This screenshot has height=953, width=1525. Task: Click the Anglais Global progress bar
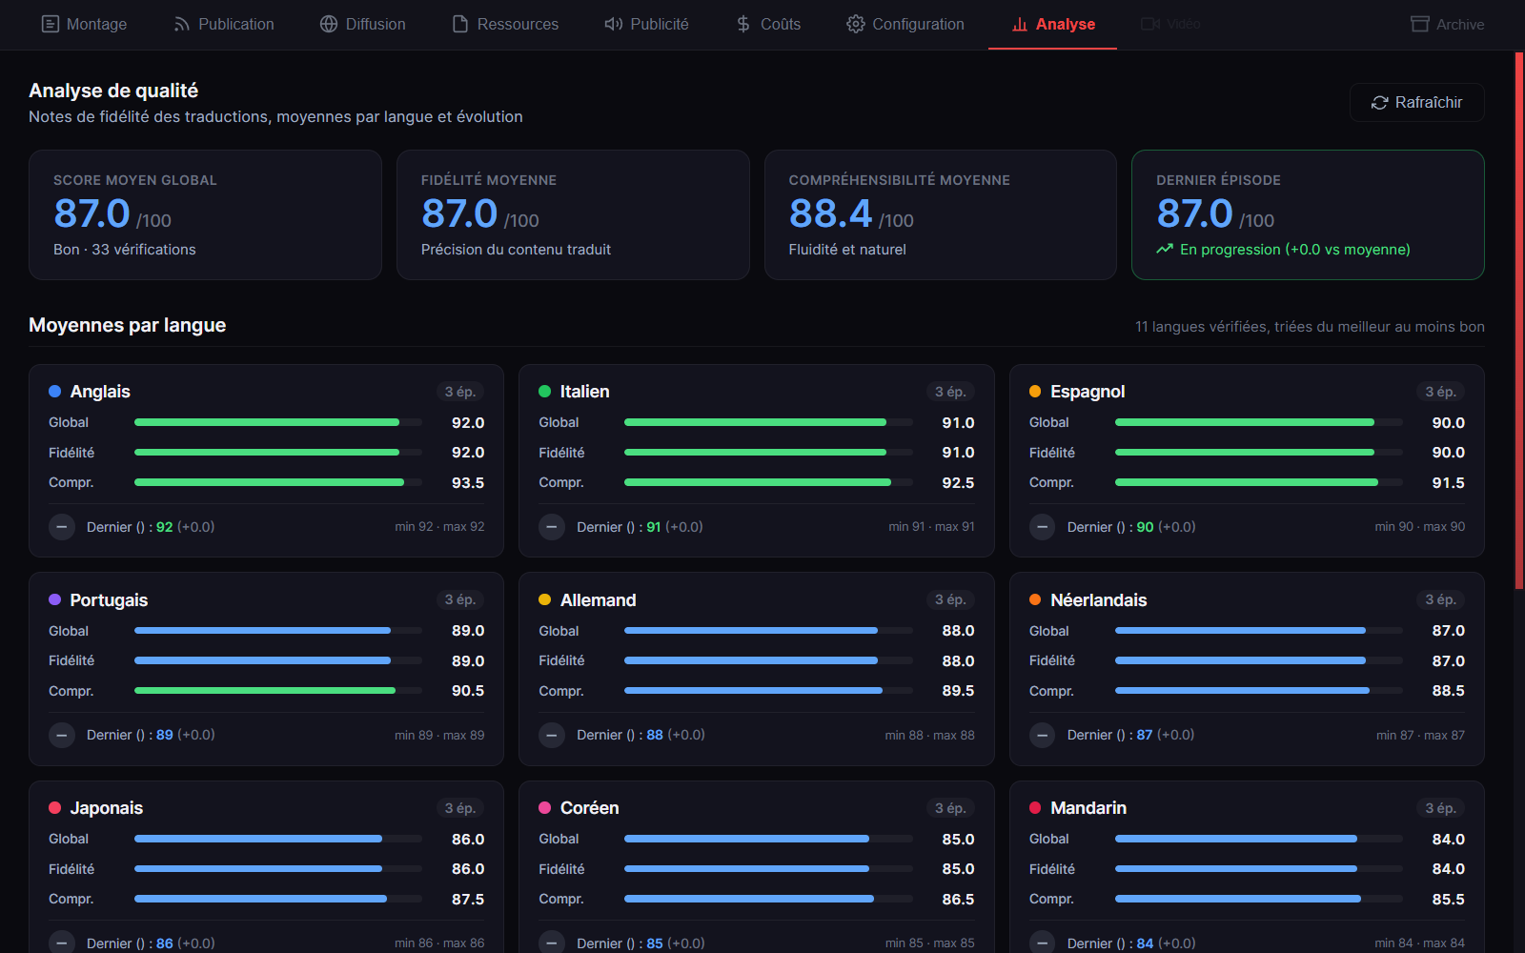(278, 422)
